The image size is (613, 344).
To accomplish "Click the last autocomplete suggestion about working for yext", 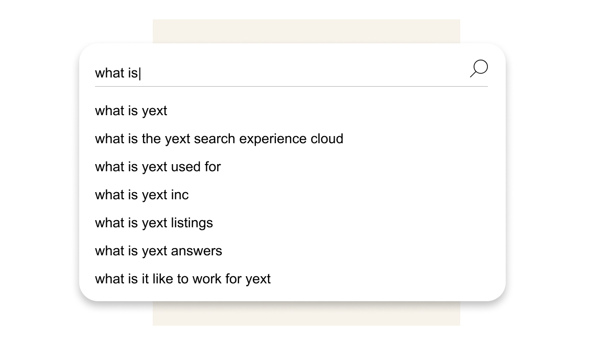I will coord(183,279).
